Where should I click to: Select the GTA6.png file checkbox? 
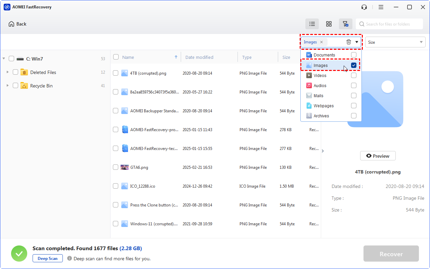[x=116, y=167]
